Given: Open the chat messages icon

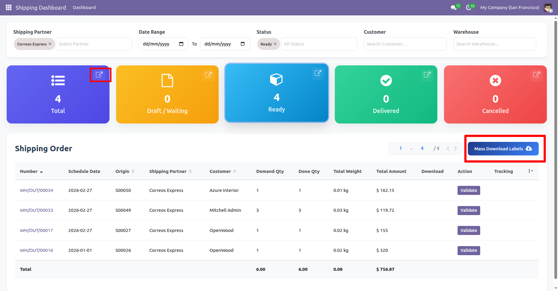Looking at the screenshot, I should tap(454, 8).
